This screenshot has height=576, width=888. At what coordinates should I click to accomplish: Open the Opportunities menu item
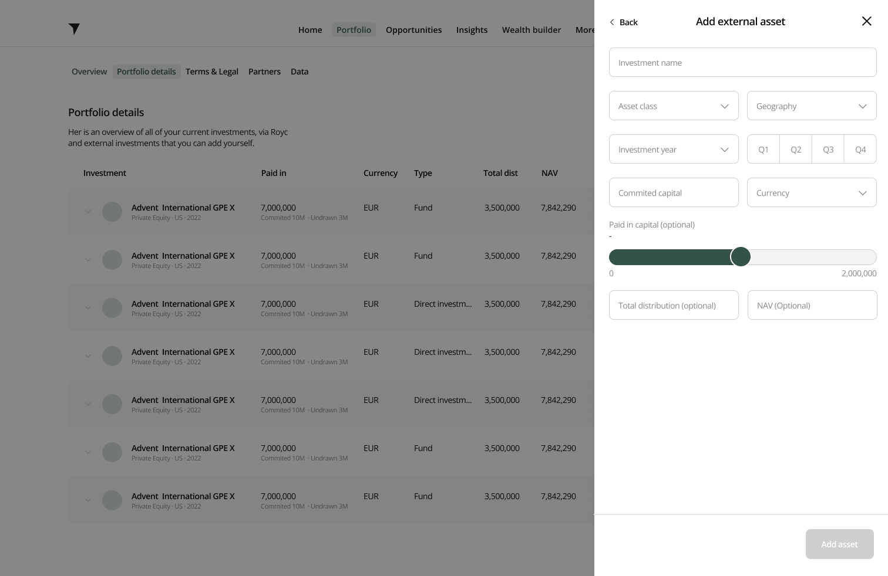[x=413, y=30]
